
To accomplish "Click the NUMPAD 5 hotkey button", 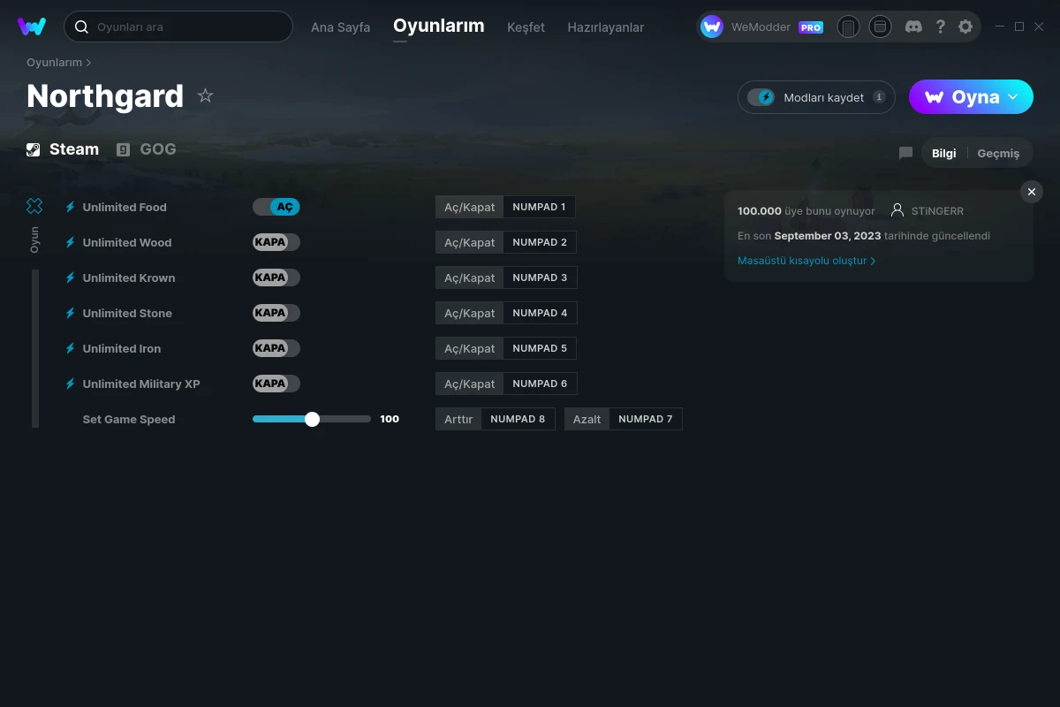I will pos(540,348).
